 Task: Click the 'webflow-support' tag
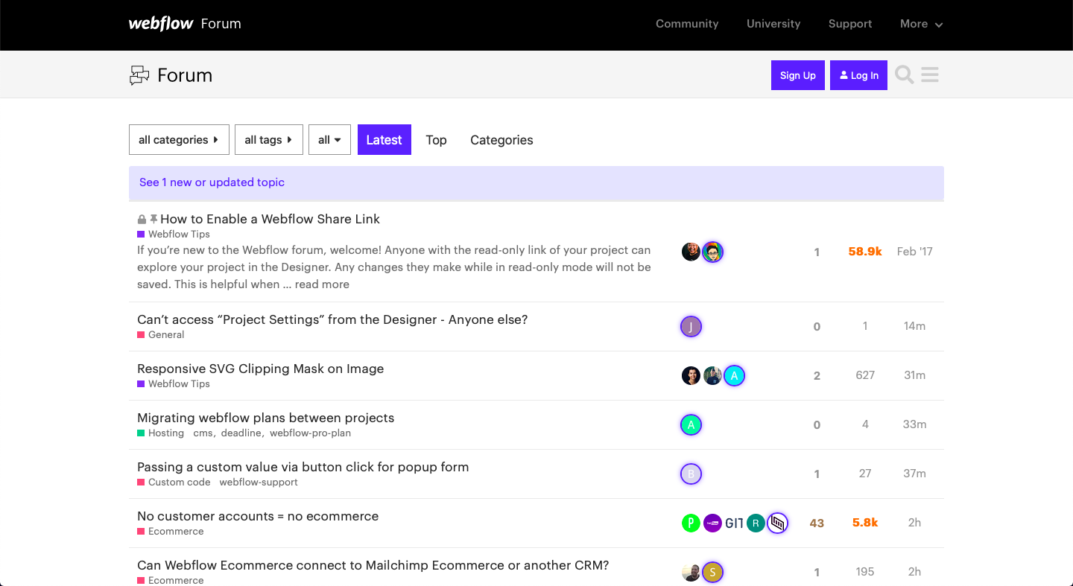[259, 483]
